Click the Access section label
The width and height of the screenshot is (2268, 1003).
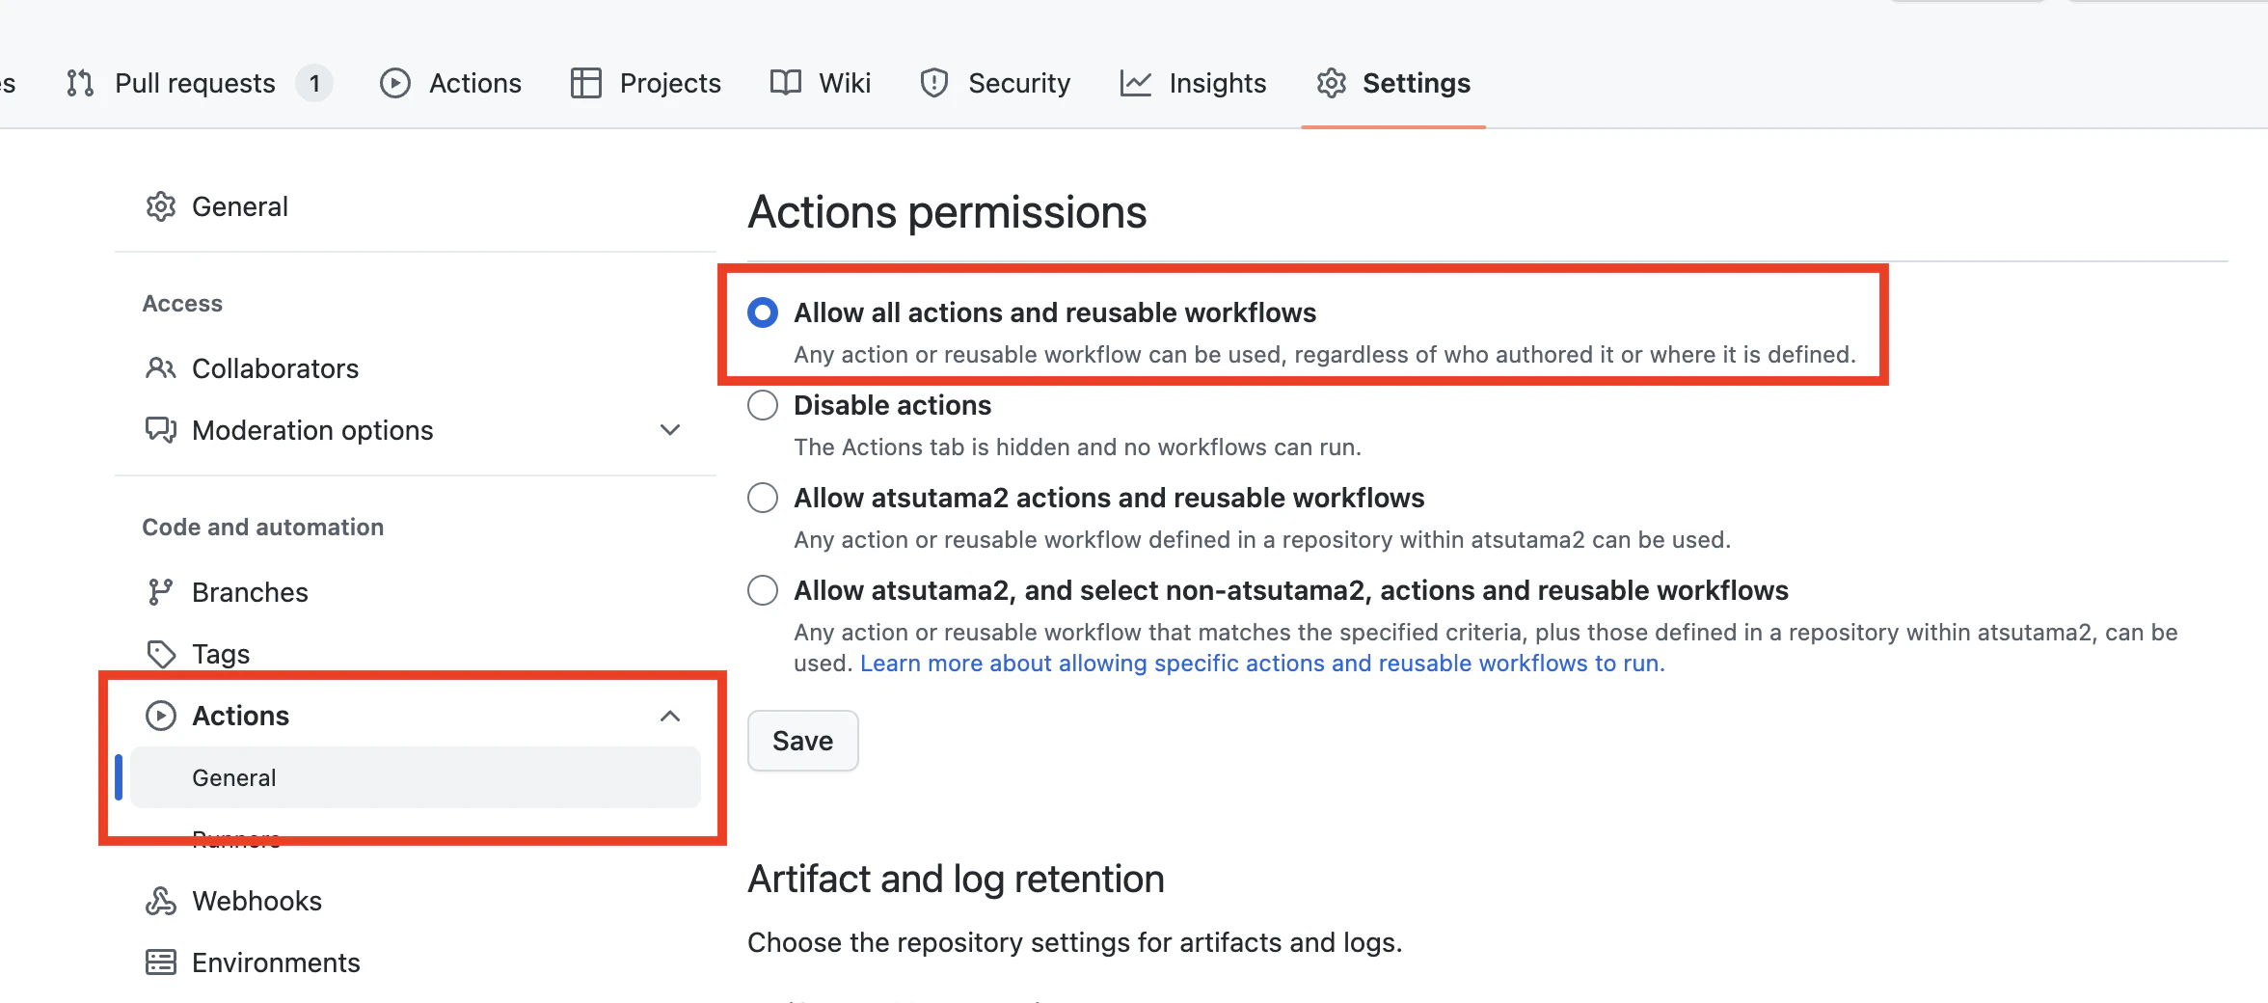[182, 304]
